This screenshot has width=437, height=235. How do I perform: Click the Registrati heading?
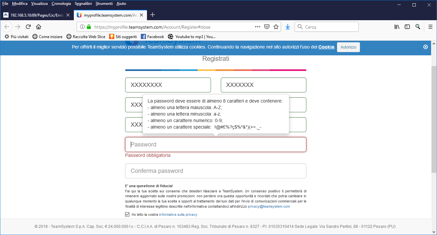point(216,59)
